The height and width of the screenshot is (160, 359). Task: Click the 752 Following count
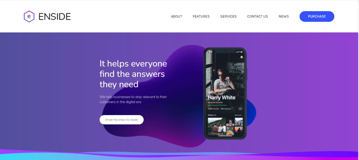point(226,109)
